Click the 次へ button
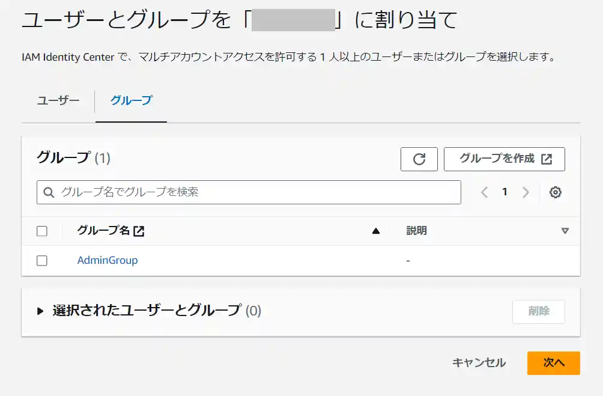603x396 pixels. 553,363
